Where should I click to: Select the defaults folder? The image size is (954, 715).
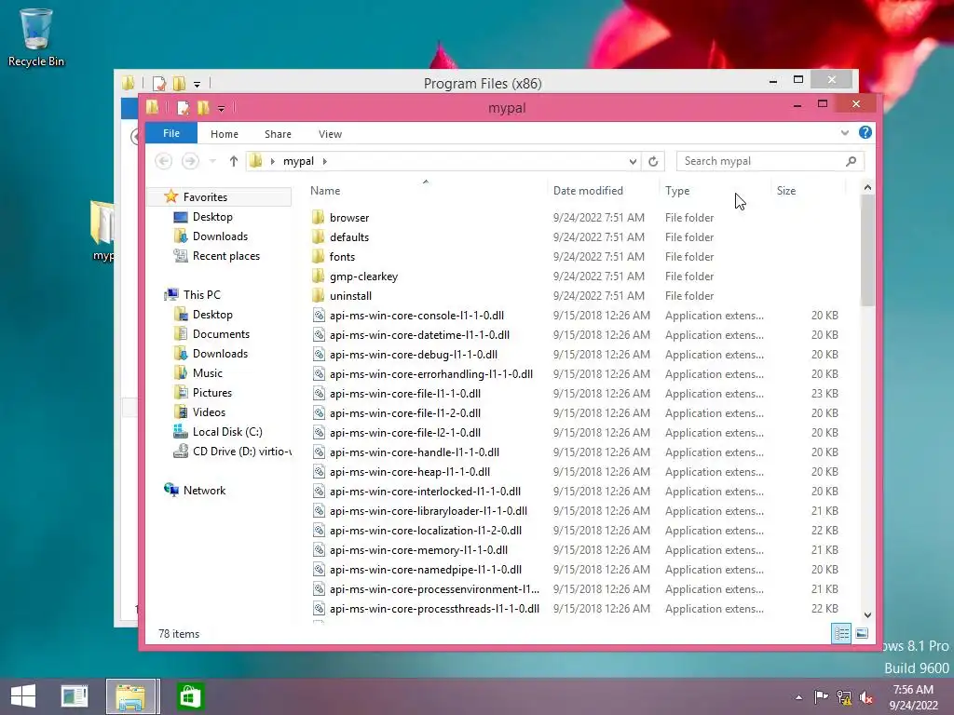[349, 237]
